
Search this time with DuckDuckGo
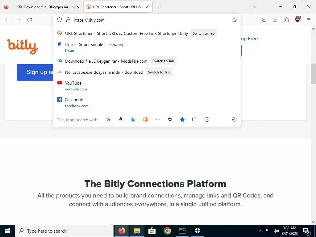pos(145,119)
